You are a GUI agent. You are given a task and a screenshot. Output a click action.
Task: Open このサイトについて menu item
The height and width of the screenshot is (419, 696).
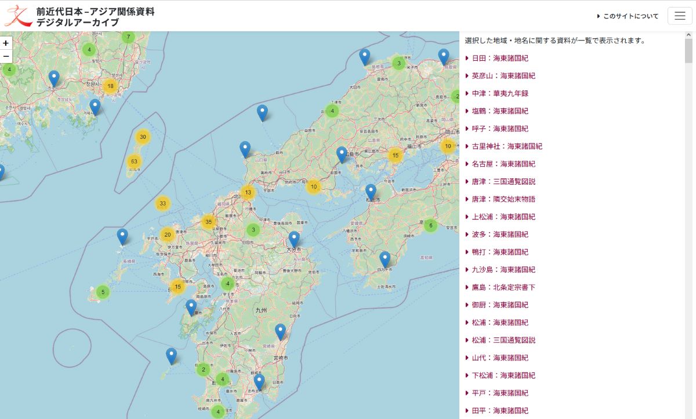point(628,16)
